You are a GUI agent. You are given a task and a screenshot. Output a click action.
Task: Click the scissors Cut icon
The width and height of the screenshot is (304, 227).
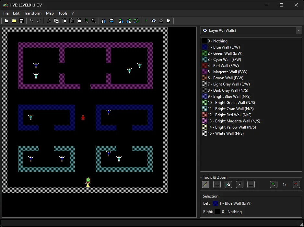point(49,21)
